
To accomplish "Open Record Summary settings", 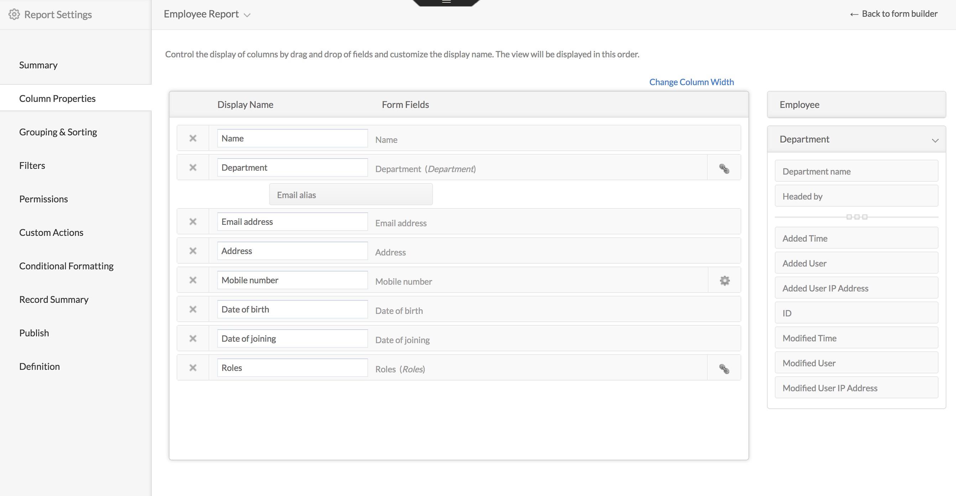I will click(54, 299).
